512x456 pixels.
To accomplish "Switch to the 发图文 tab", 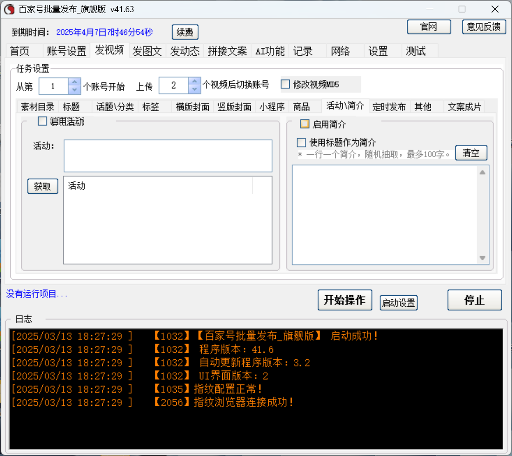I will point(147,51).
